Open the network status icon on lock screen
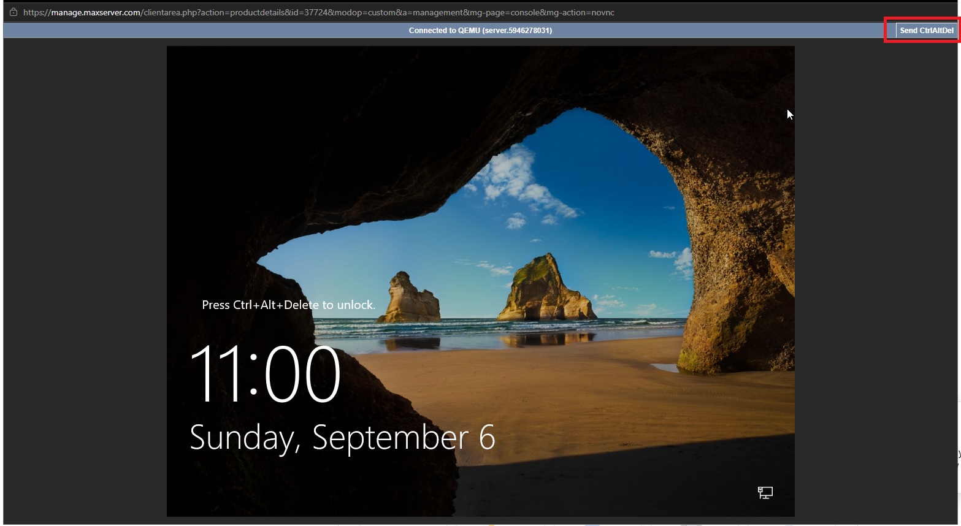 (765, 492)
